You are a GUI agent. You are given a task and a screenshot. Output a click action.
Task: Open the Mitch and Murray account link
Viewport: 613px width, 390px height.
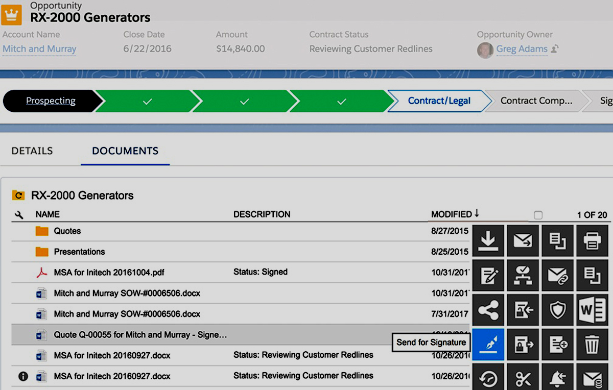(x=39, y=49)
